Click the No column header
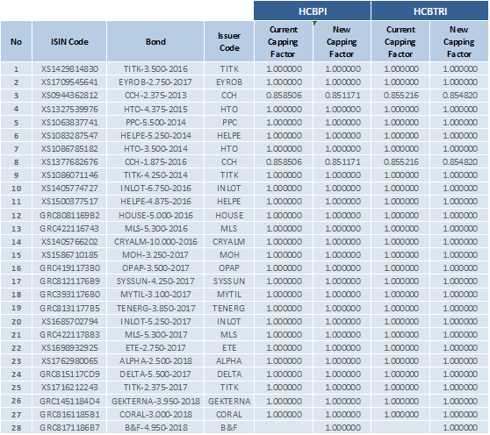 click(x=17, y=41)
